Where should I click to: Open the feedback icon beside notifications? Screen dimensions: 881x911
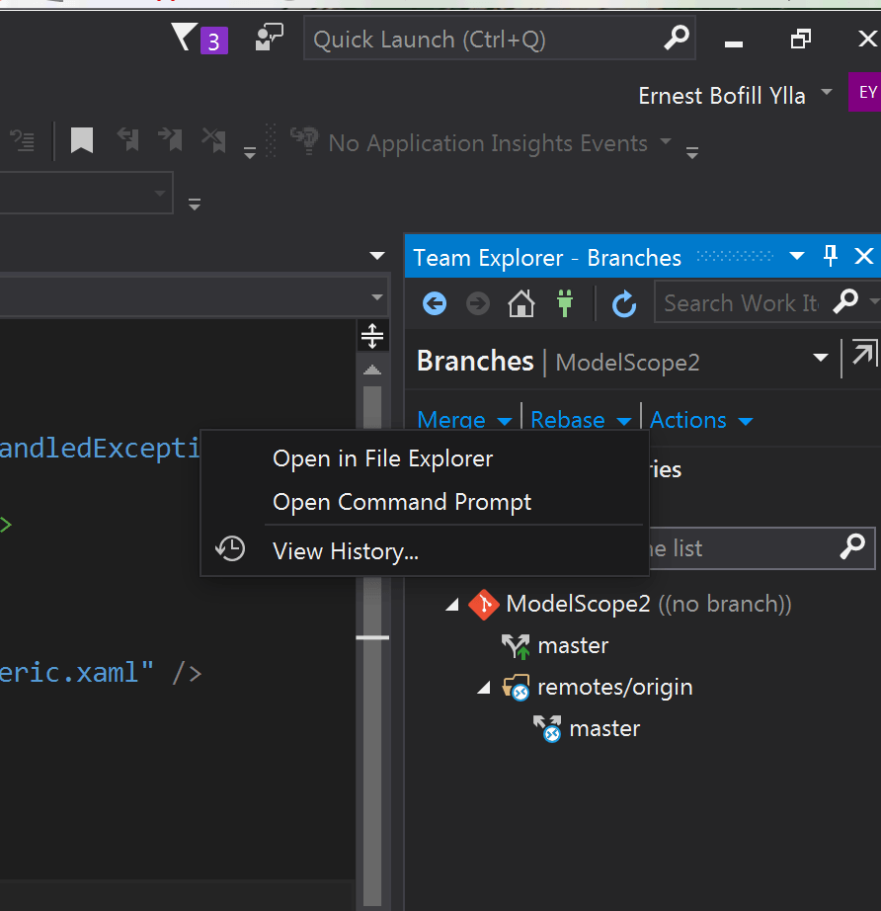(x=268, y=39)
